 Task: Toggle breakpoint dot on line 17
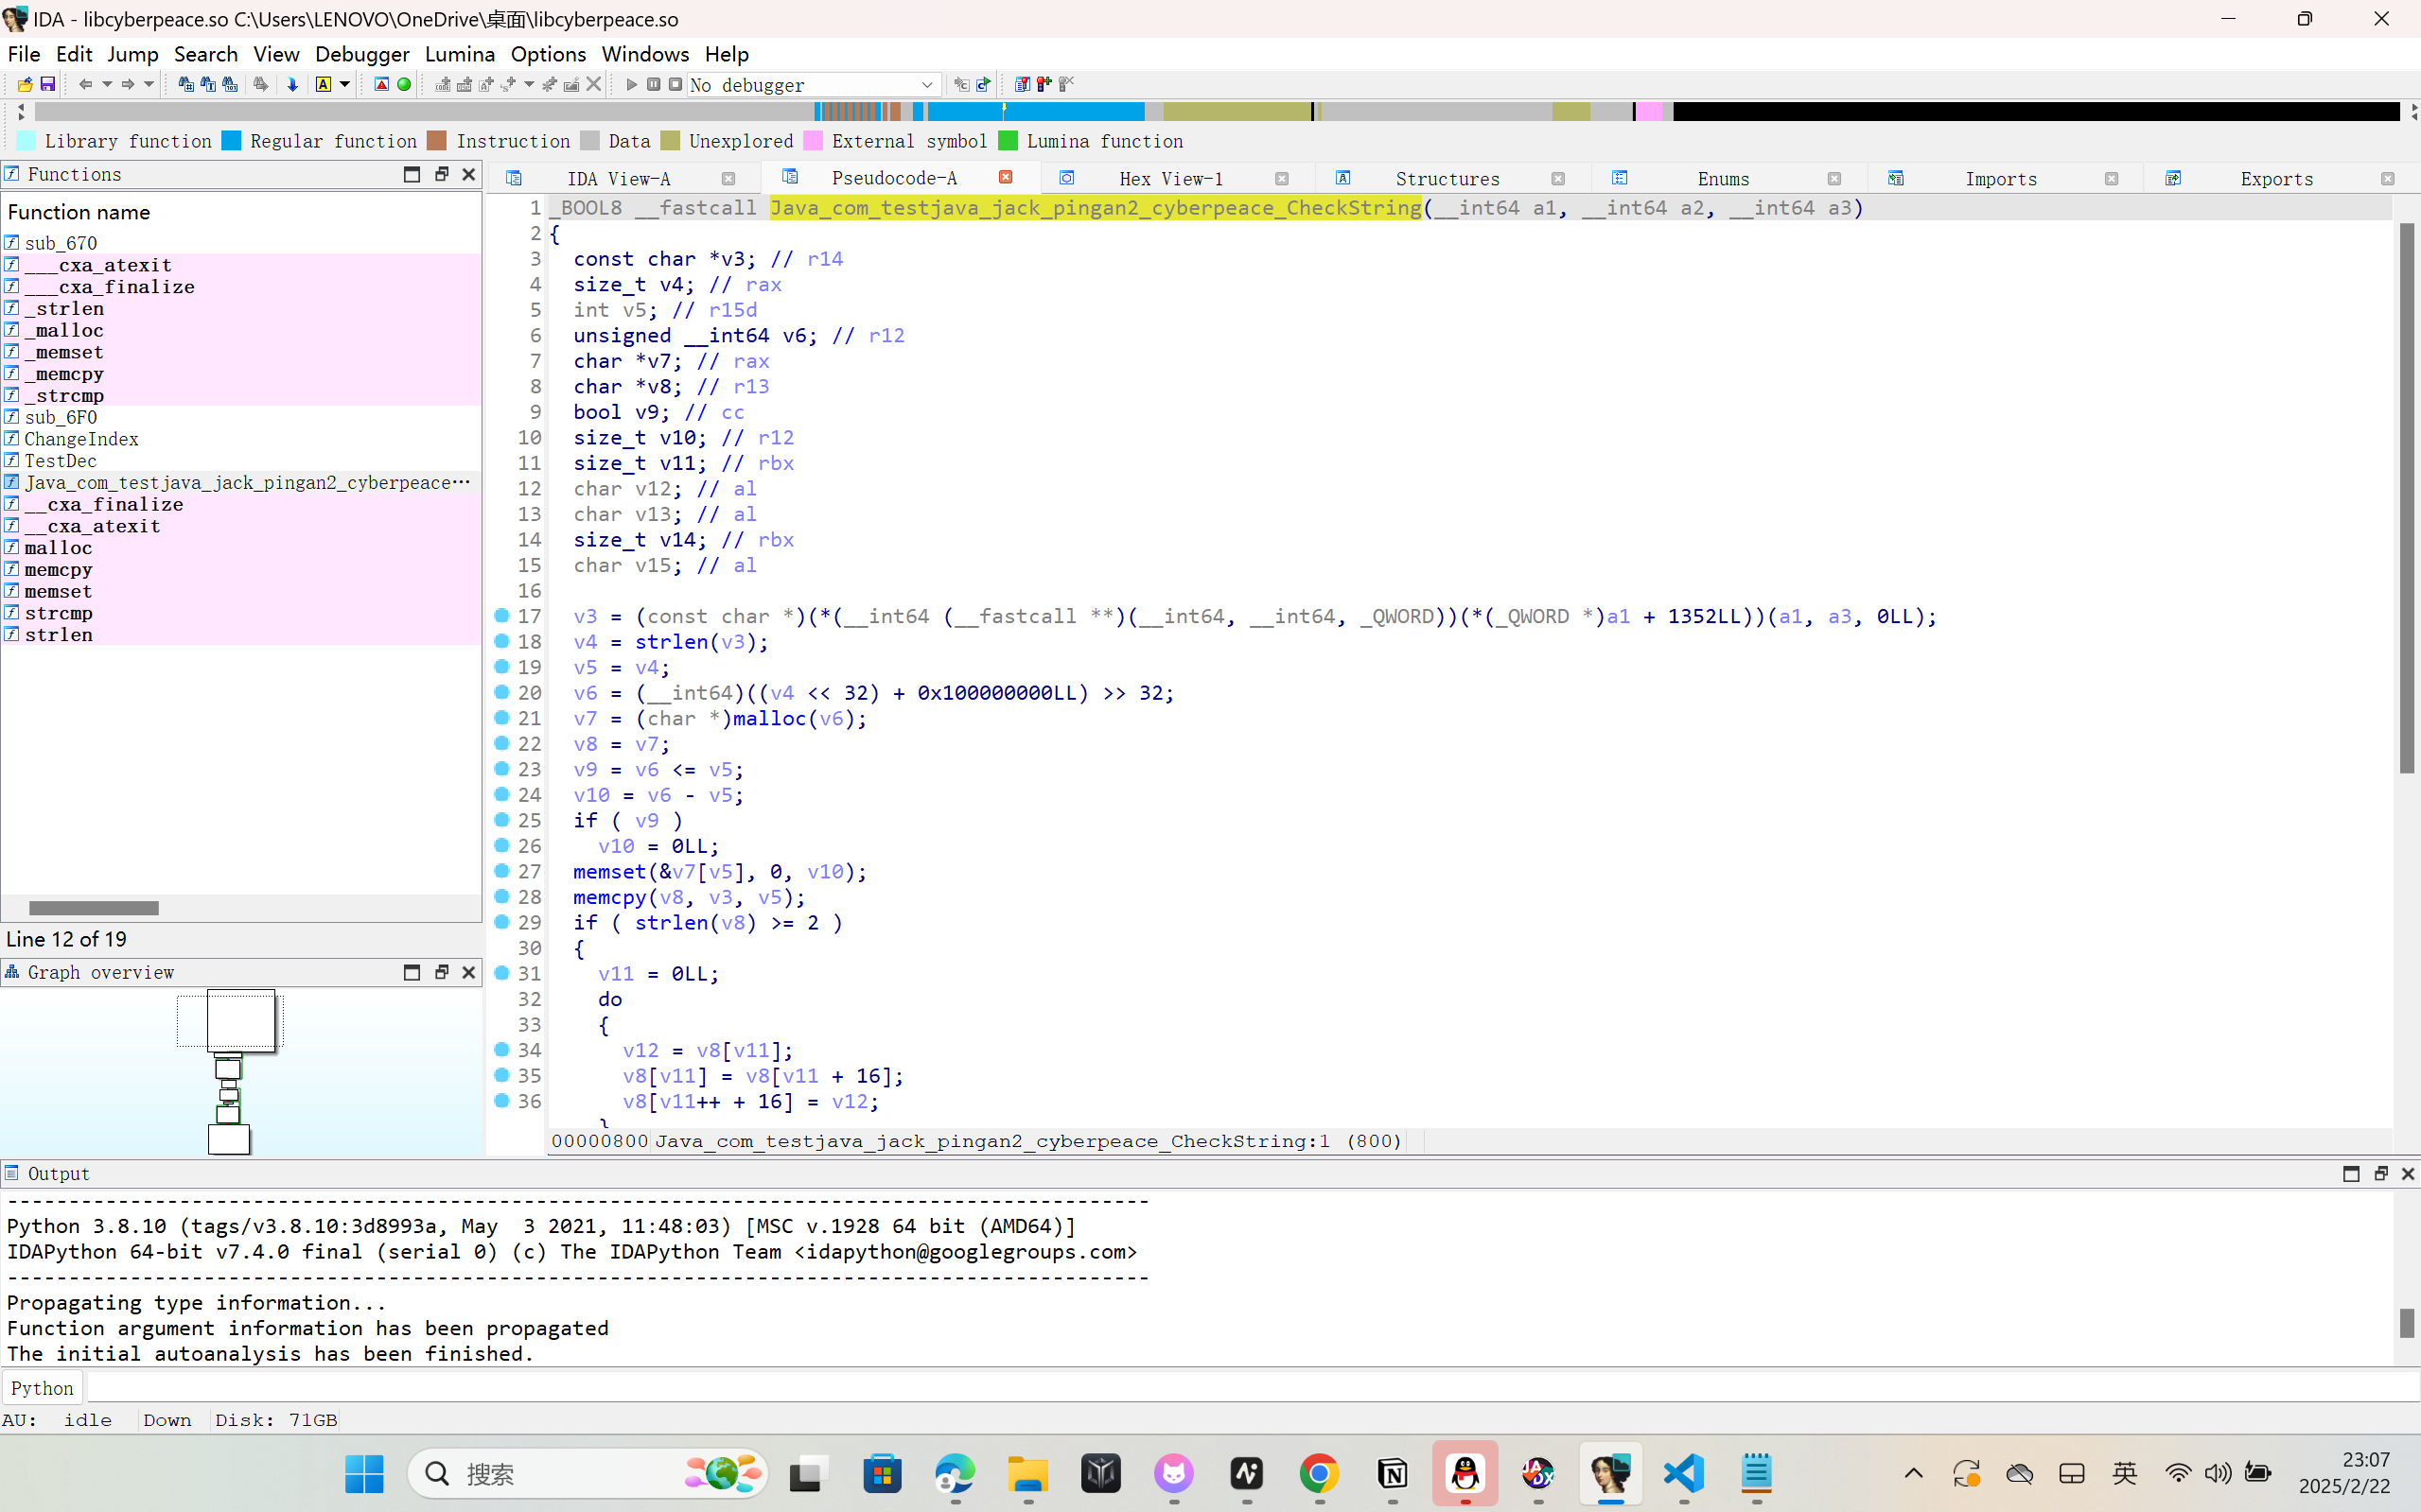502,615
